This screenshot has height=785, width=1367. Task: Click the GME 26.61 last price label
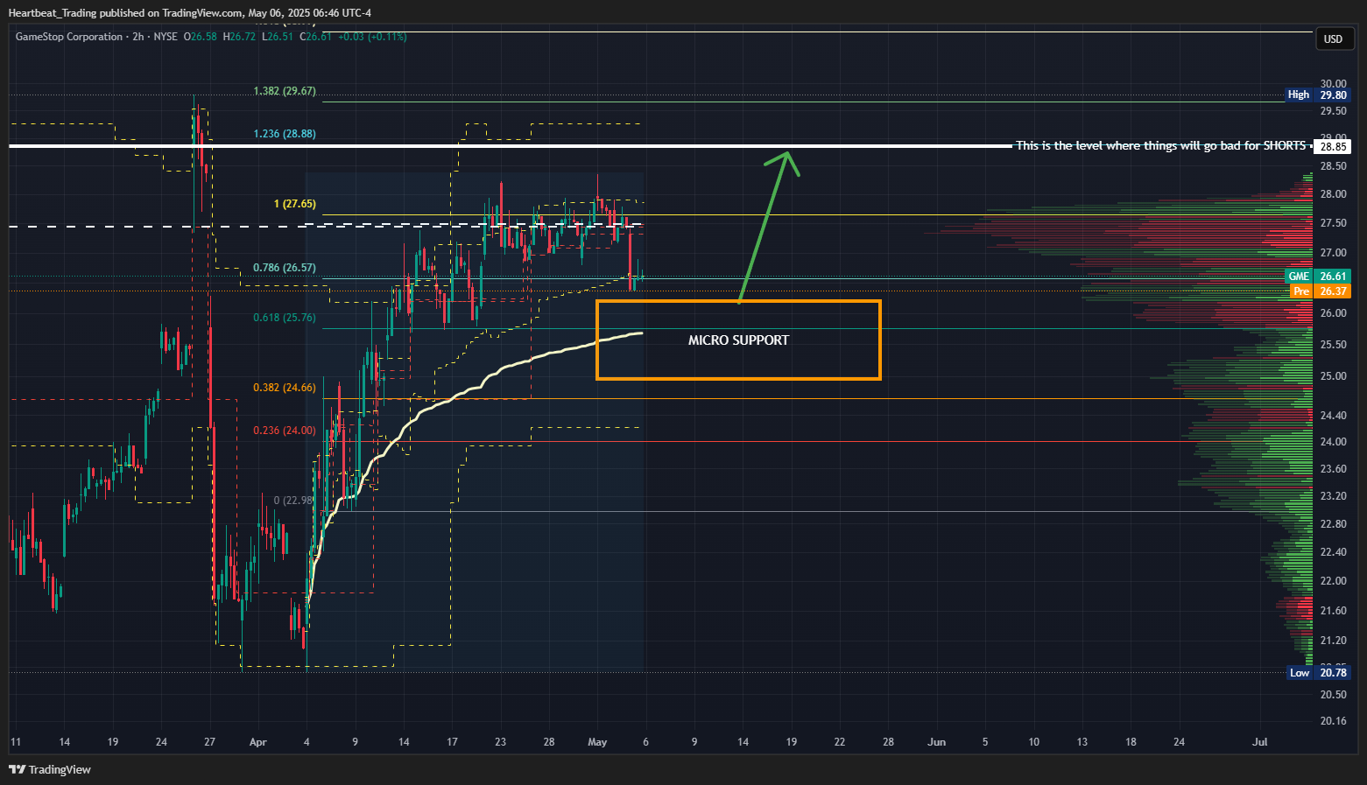coord(1318,277)
